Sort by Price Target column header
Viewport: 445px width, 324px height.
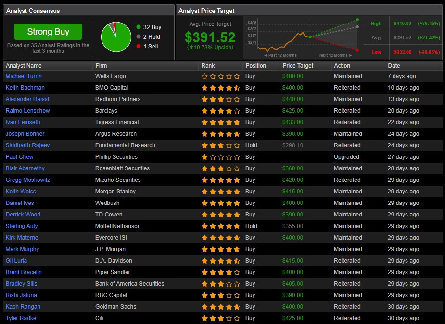[x=298, y=66]
